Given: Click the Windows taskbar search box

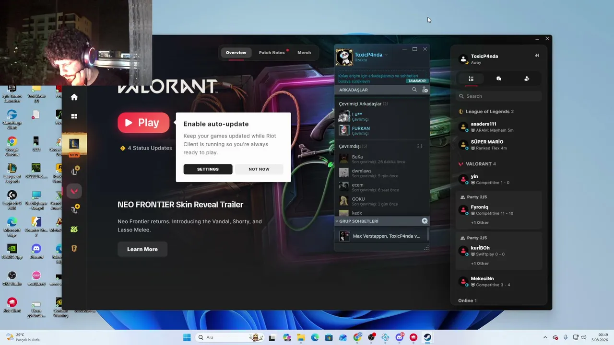Looking at the screenshot, I should 229,337.
